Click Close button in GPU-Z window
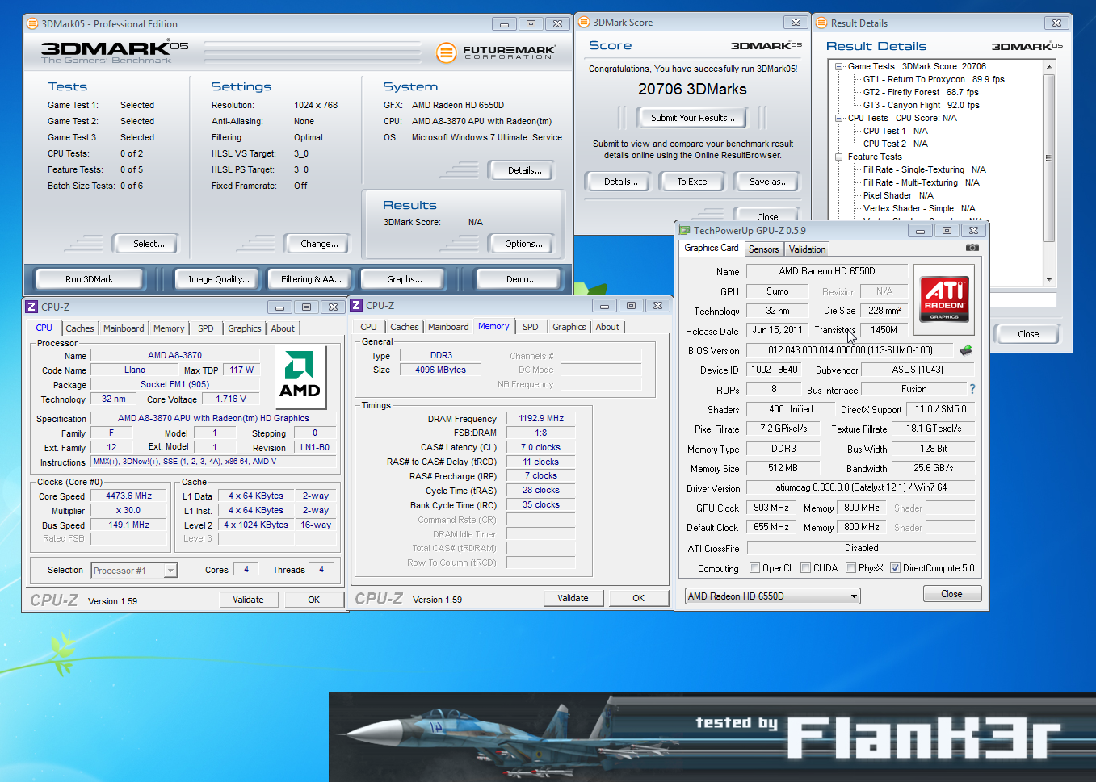1096x782 pixels. click(x=951, y=594)
